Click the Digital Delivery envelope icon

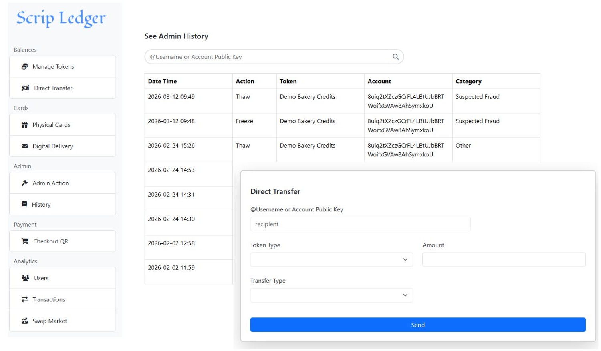pos(25,146)
